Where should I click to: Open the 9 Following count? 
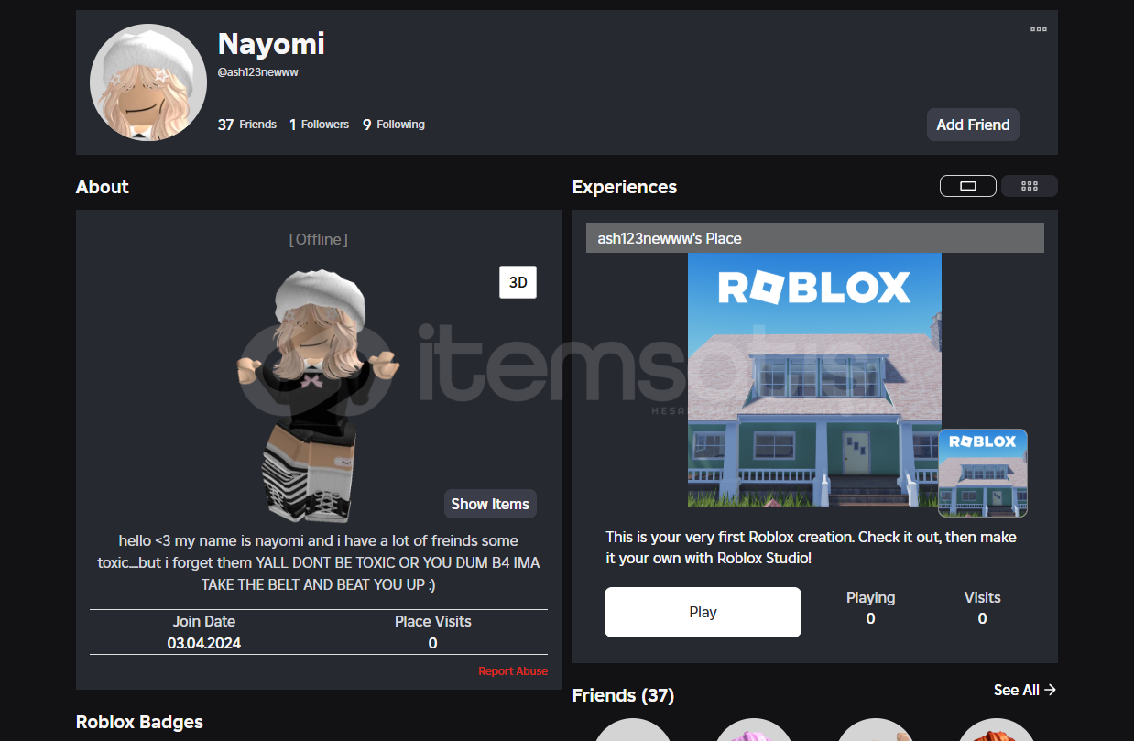tap(394, 125)
